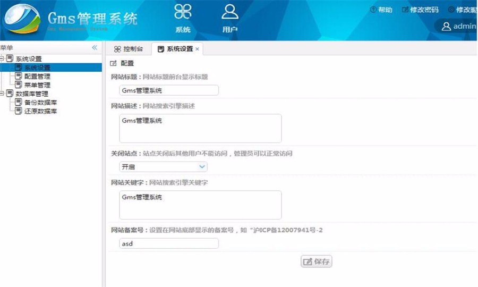The width and height of the screenshot is (478, 287).
Task: Open 还原数据库 in the menu tree
Action: point(40,111)
